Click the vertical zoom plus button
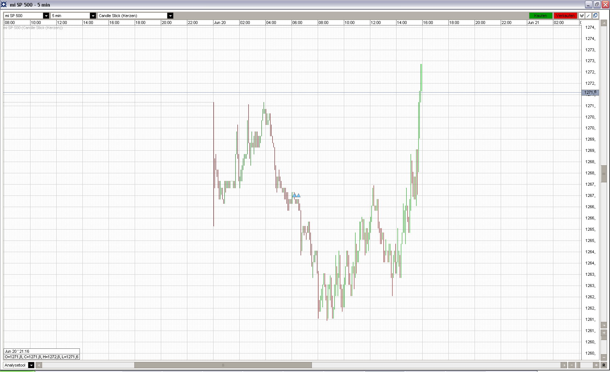Image resolution: width=610 pixels, height=372 pixels. click(604, 333)
